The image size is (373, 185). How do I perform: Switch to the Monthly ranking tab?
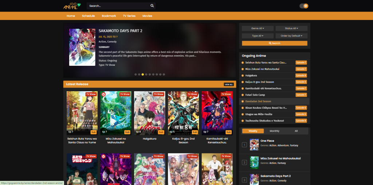pyautogui.click(x=275, y=131)
